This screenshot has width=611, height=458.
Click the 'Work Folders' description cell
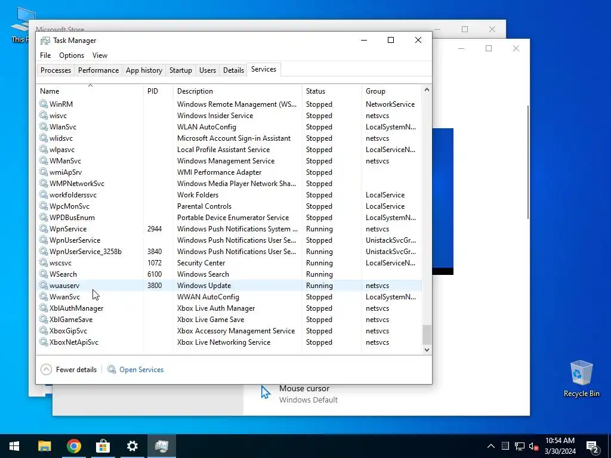[198, 195]
